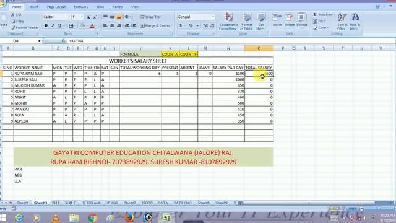Open the Font dialog launcher
Viewport: 396px width, 223px height.
(x=97, y=33)
